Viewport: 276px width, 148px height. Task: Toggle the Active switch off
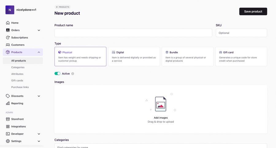(57, 74)
